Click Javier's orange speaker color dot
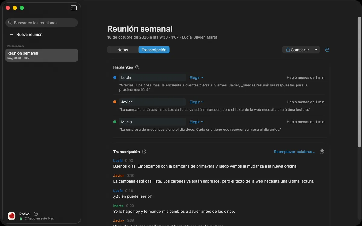The width and height of the screenshot is (362, 226). 115,102
